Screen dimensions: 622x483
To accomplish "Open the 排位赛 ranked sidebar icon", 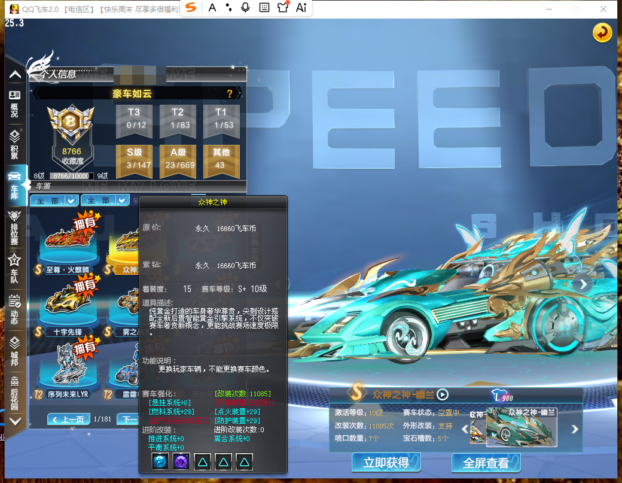I will pyautogui.click(x=15, y=228).
